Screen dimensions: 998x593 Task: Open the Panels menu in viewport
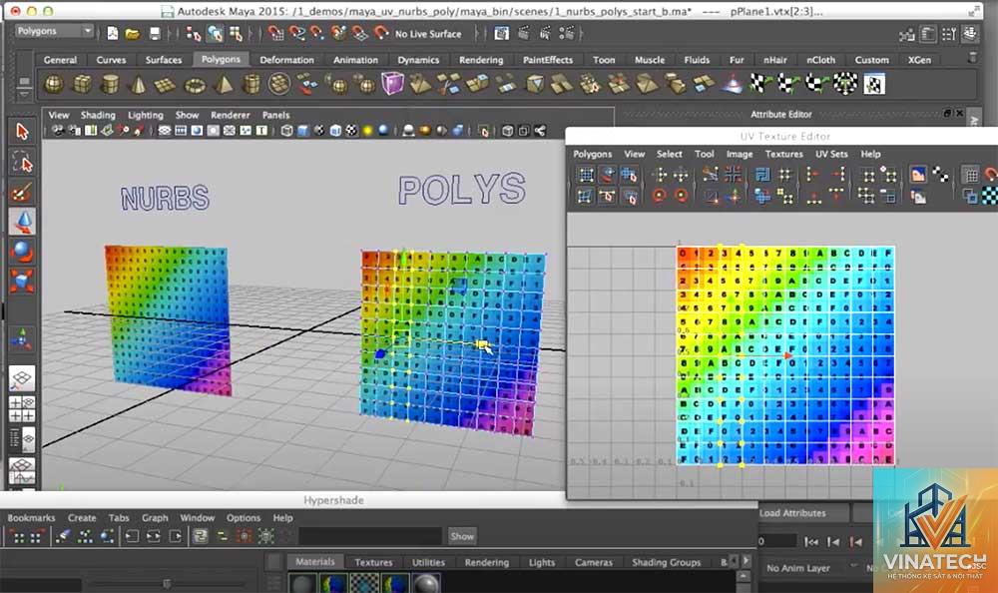coord(275,115)
